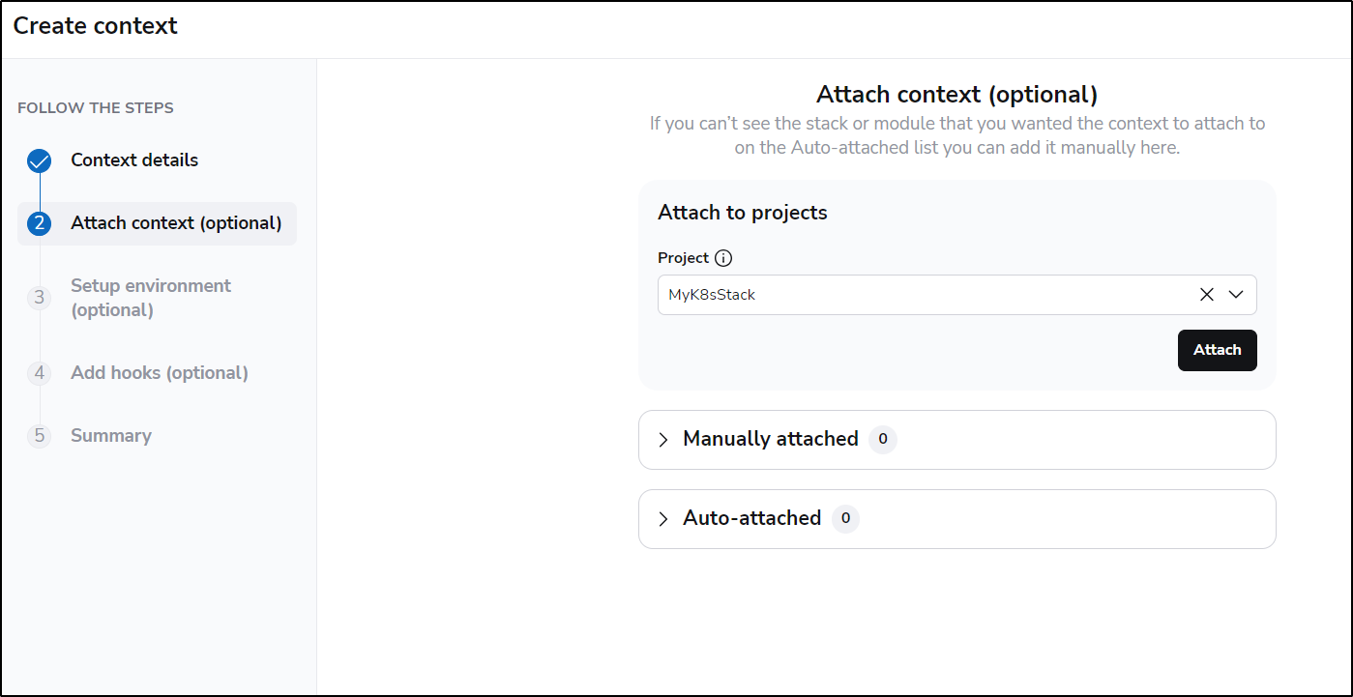Open the Project dropdown arrow
This screenshot has width=1353, height=697.
click(x=1236, y=295)
